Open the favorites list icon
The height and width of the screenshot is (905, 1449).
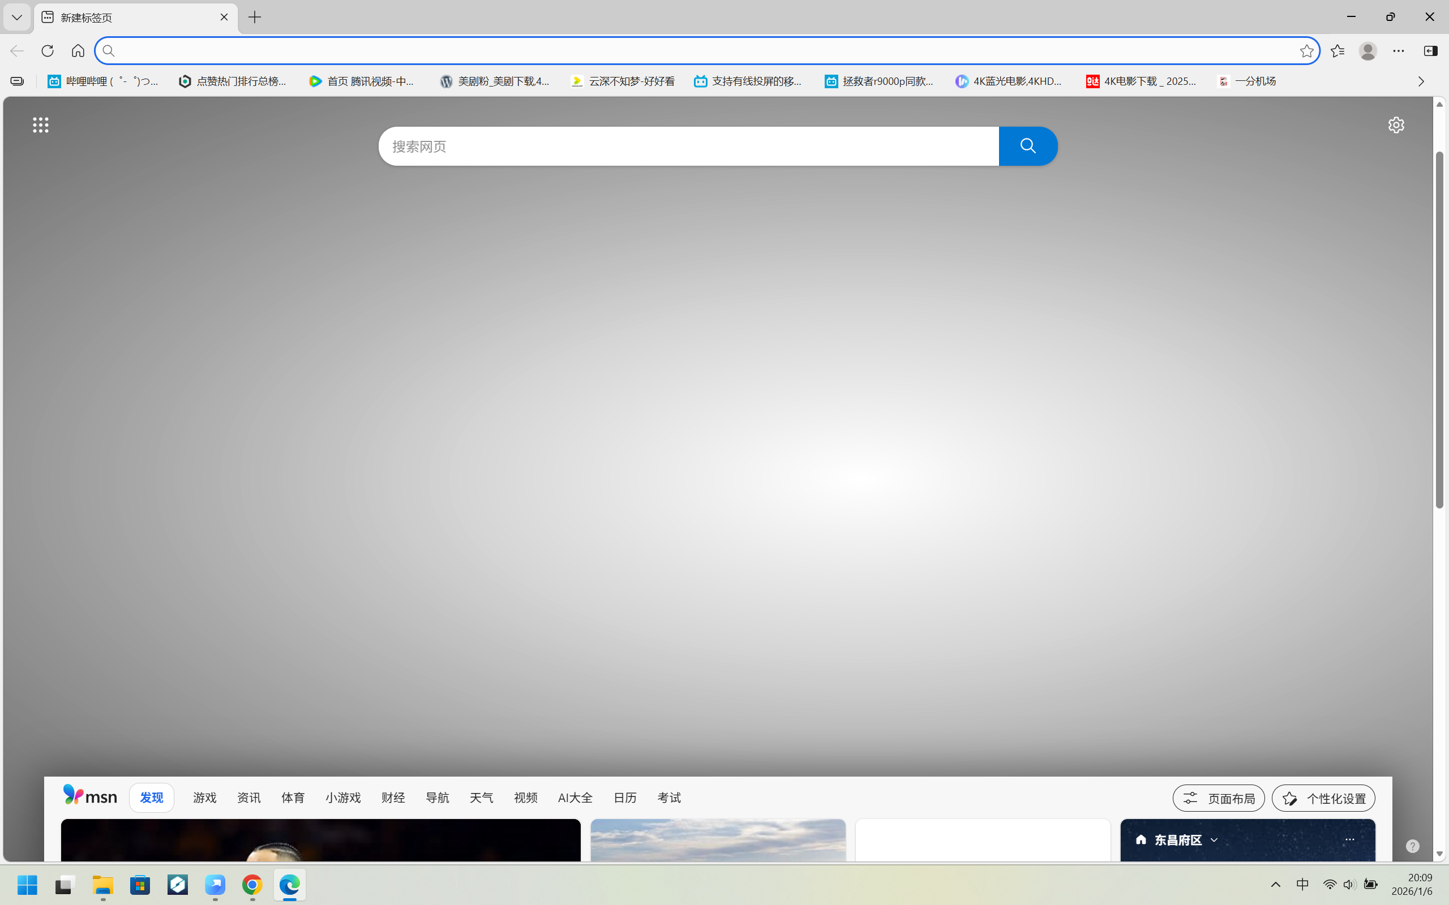pyautogui.click(x=1337, y=51)
